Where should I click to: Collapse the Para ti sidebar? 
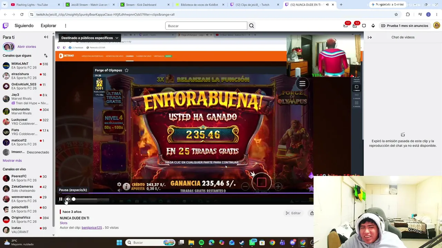pos(46,37)
